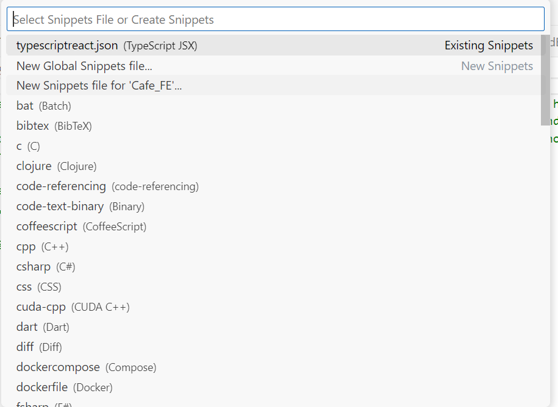Image resolution: width=558 pixels, height=407 pixels.
Task: Choose New Global Snippets file option
Action: coord(276,66)
